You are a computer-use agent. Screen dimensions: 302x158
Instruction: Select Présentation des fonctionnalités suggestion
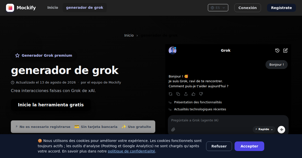(198, 102)
